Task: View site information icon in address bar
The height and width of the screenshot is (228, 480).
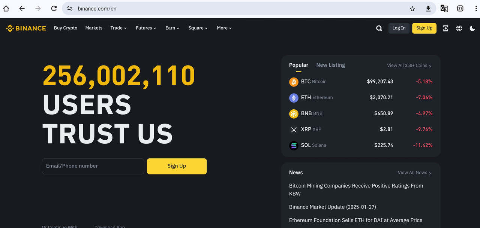Action: coord(70,8)
